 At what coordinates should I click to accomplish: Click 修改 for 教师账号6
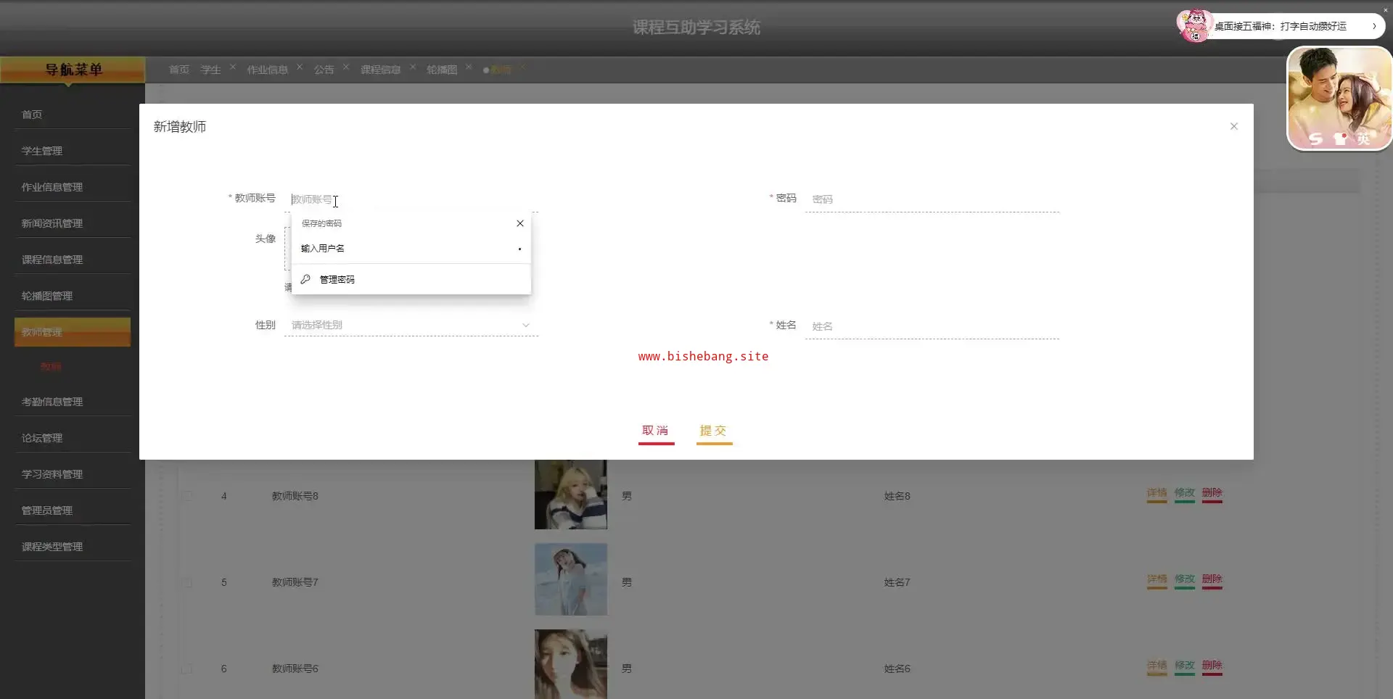pyautogui.click(x=1185, y=666)
